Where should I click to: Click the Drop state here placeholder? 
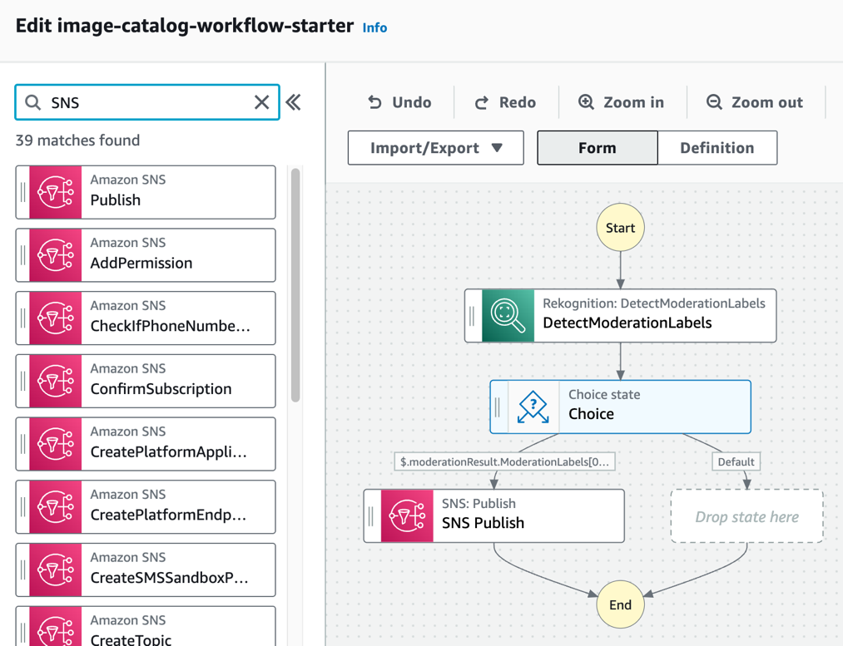coord(746,516)
